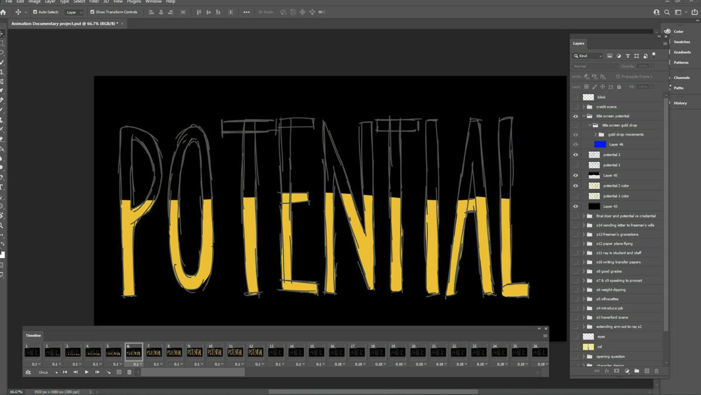Delete layer trash icon in Layers panel

click(x=657, y=370)
